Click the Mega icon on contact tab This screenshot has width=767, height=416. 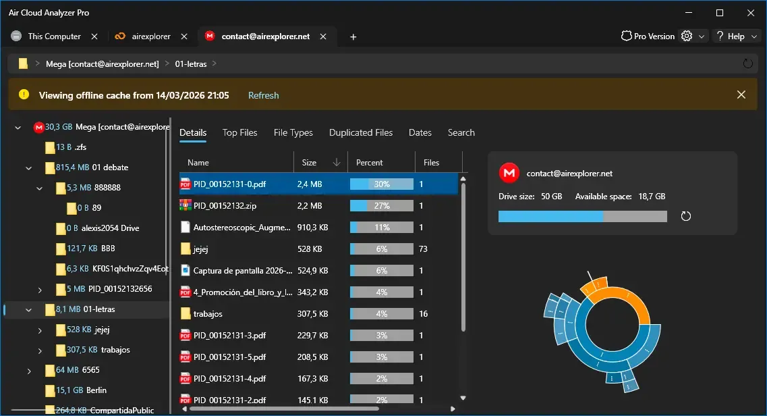tap(210, 36)
